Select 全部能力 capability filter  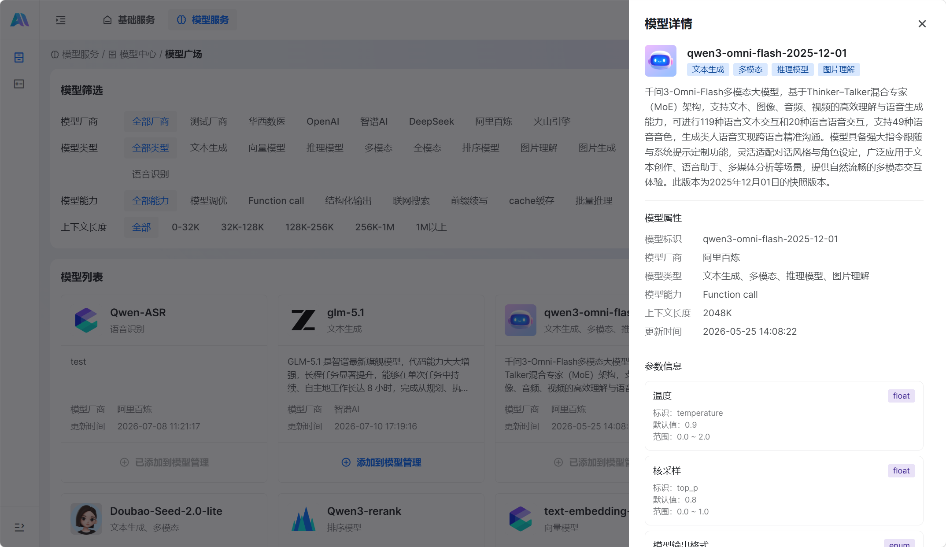pyautogui.click(x=151, y=201)
